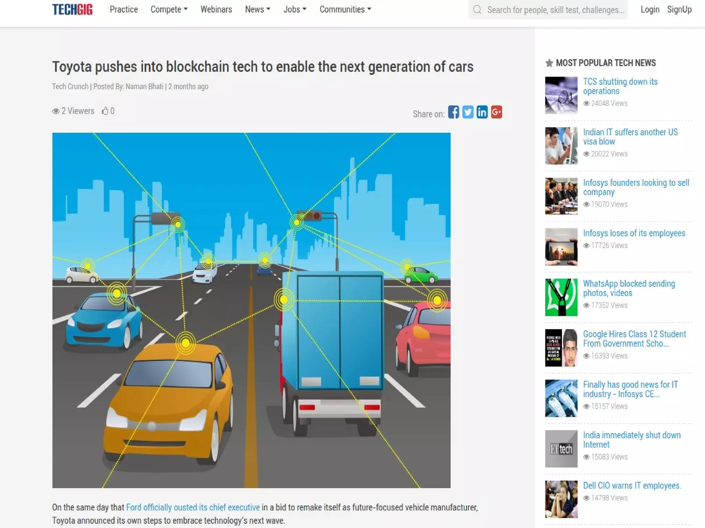The height and width of the screenshot is (528, 705).
Task: Open the Communities dropdown
Action: pos(345,9)
